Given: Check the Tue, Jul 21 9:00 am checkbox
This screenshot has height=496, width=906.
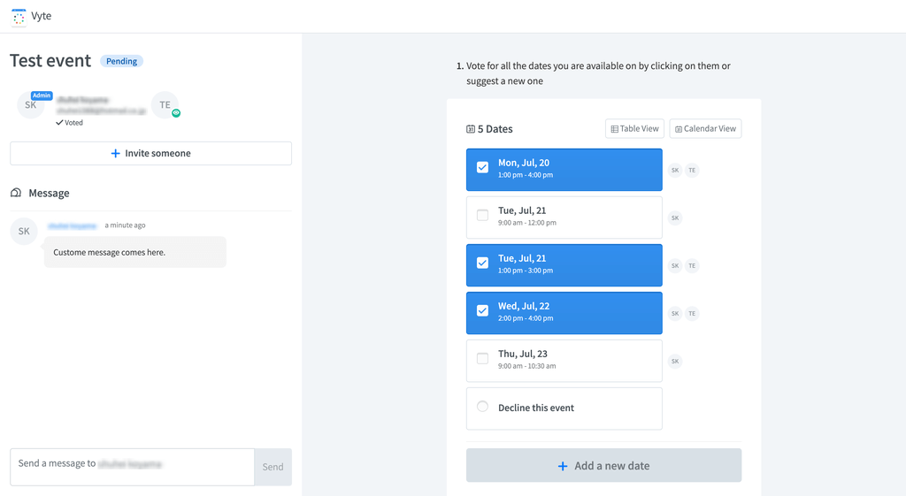Looking at the screenshot, I should pyautogui.click(x=482, y=216).
